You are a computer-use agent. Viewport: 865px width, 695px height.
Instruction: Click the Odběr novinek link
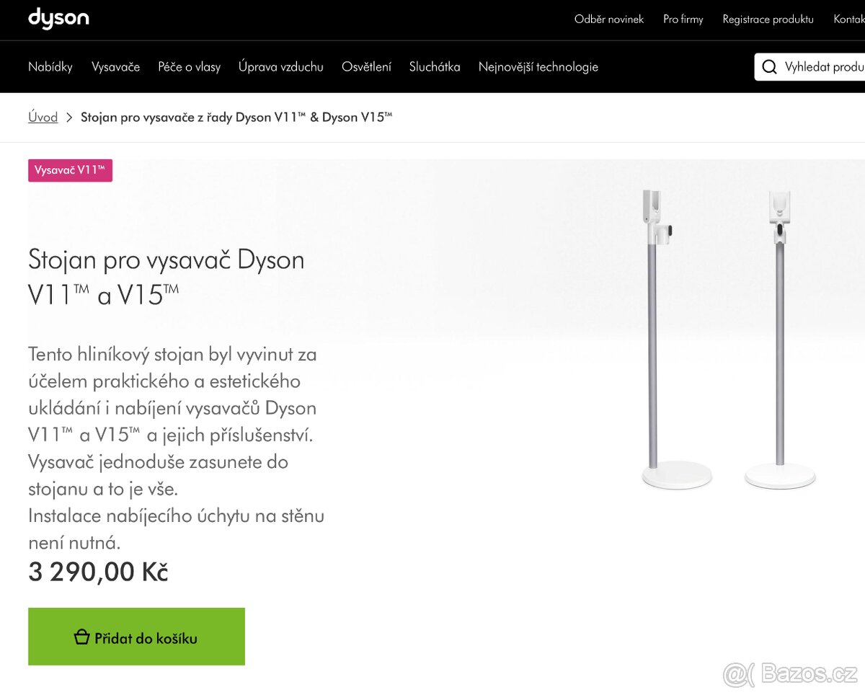[609, 19]
